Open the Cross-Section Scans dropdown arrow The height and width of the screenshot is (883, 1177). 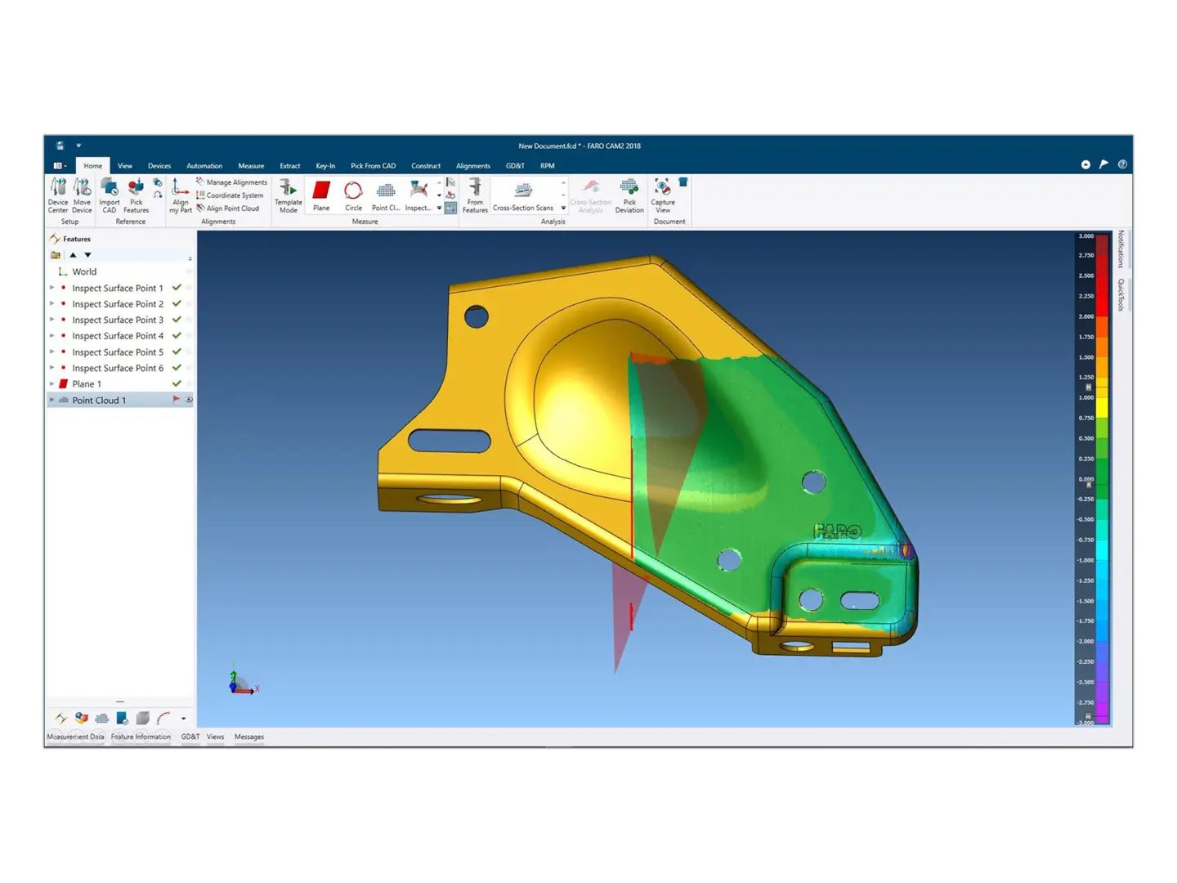pyautogui.click(x=563, y=208)
